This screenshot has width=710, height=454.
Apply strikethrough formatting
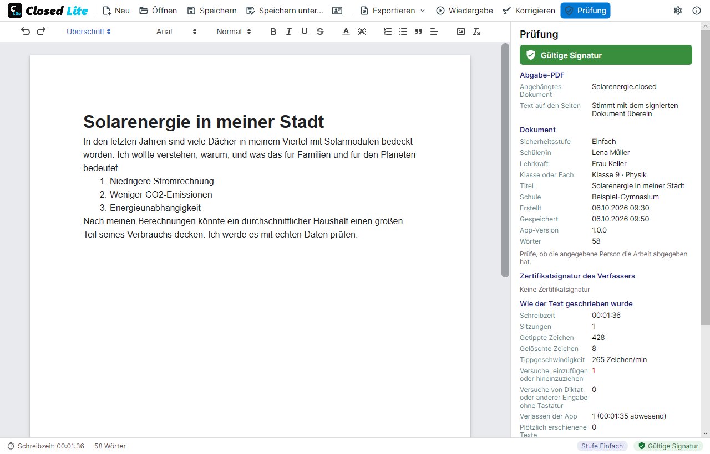coord(320,32)
